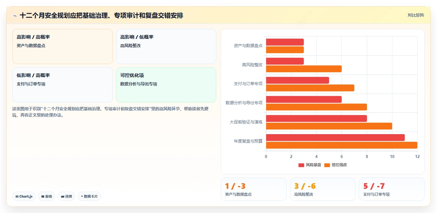Click the 资产与数据盘点 axis label in chart

(x=248, y=46)
